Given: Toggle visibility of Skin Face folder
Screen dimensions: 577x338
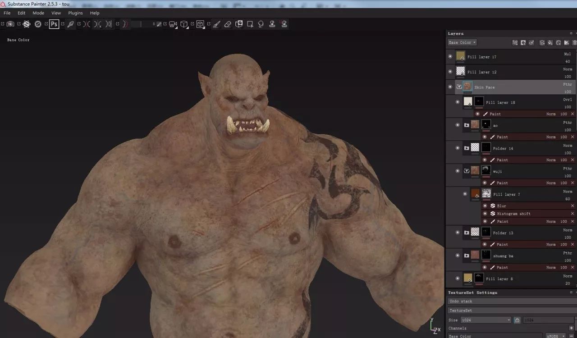Looking at the screenshot, I should 450,87.
